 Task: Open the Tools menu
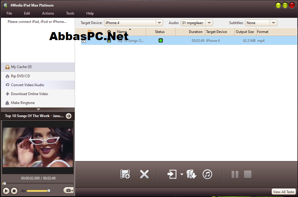point(70,13)
